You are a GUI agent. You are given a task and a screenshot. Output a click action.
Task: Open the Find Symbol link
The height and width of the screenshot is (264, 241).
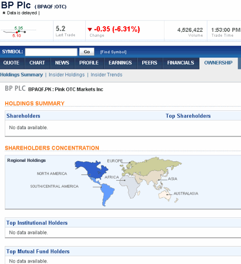click(113, 52)
